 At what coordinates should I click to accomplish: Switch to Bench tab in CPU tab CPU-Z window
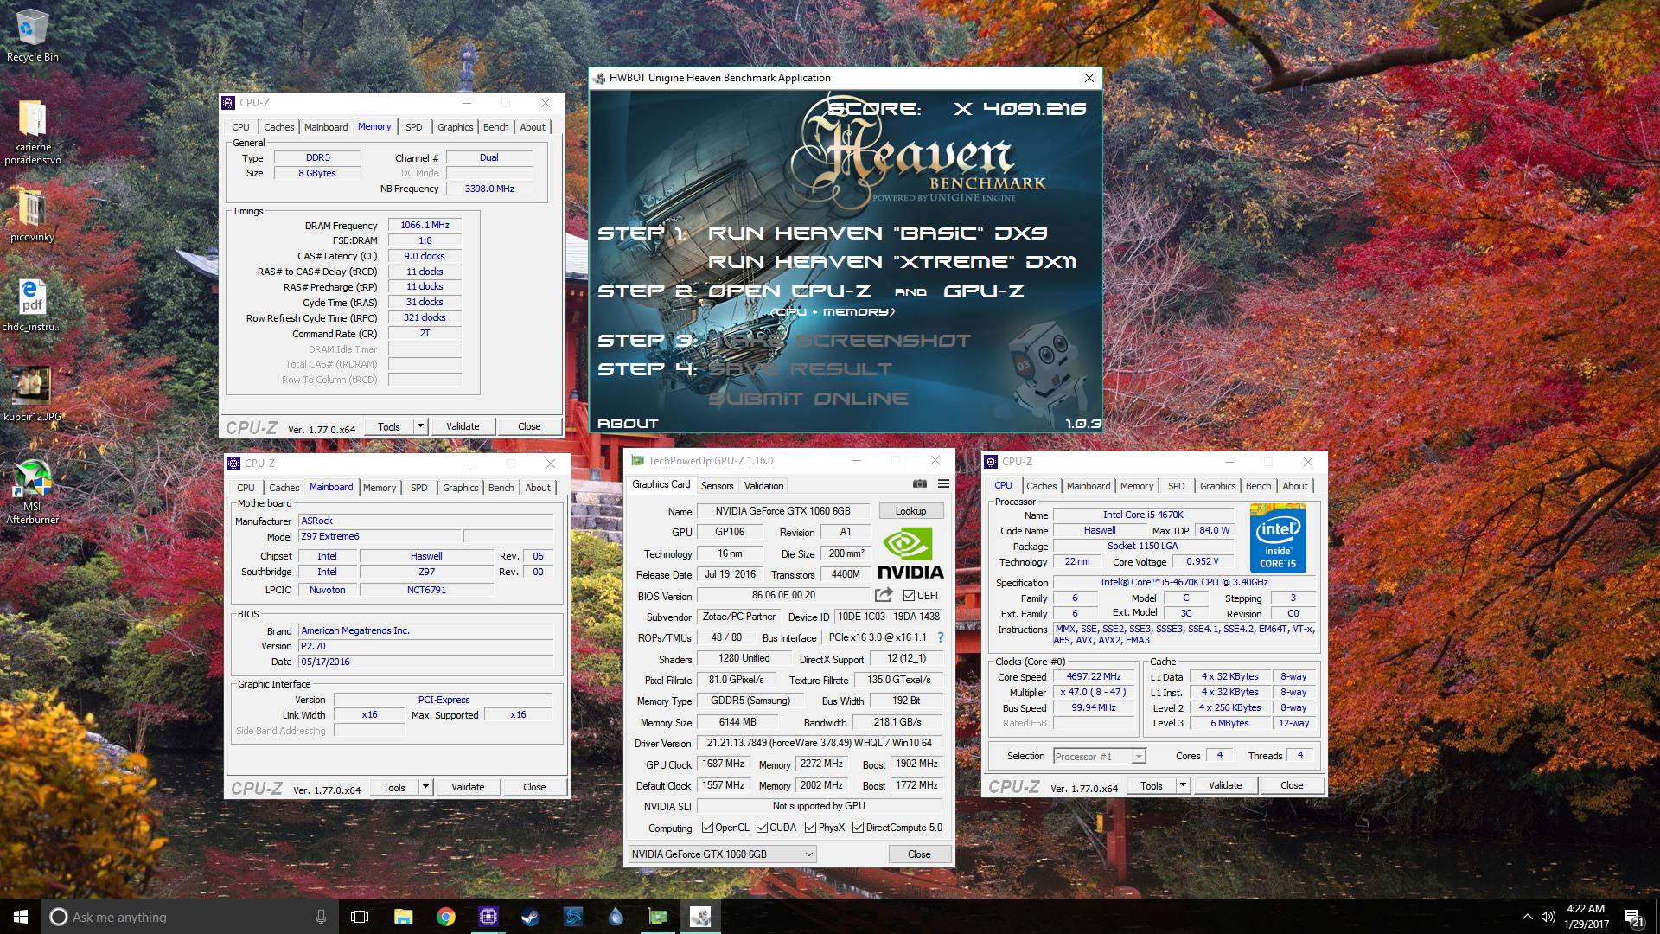click(1258, 486)
